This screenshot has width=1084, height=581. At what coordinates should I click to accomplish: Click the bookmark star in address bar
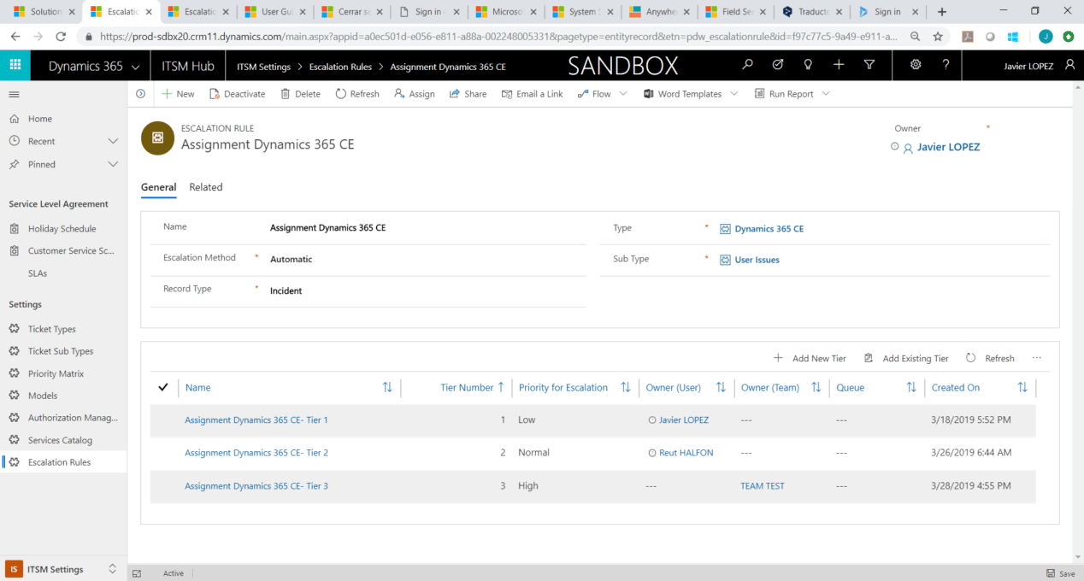point(938,37)
